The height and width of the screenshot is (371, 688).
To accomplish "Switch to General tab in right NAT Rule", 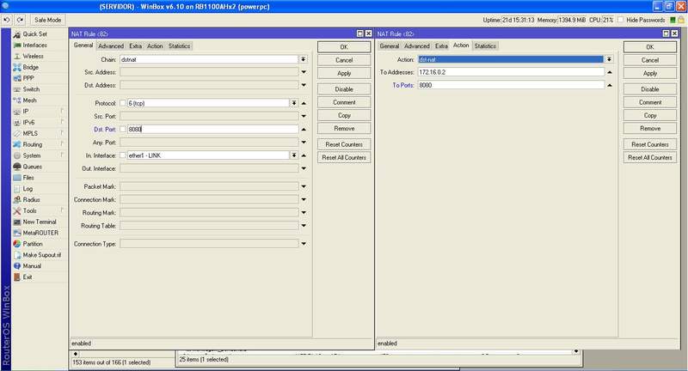I will 390,46.
